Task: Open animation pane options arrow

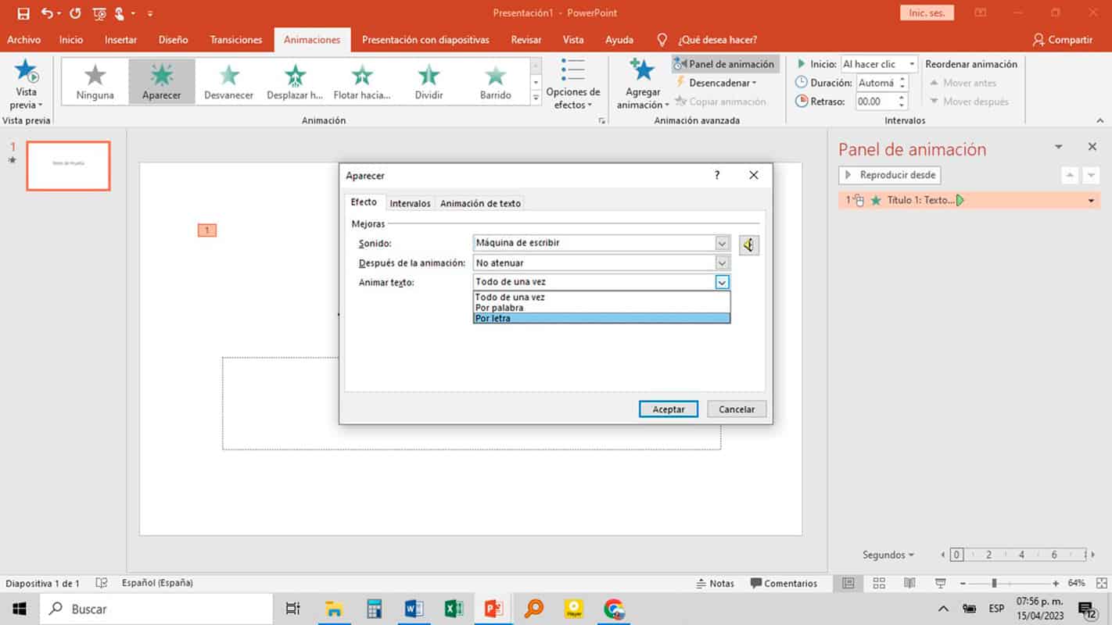Action: (1059, 147)
